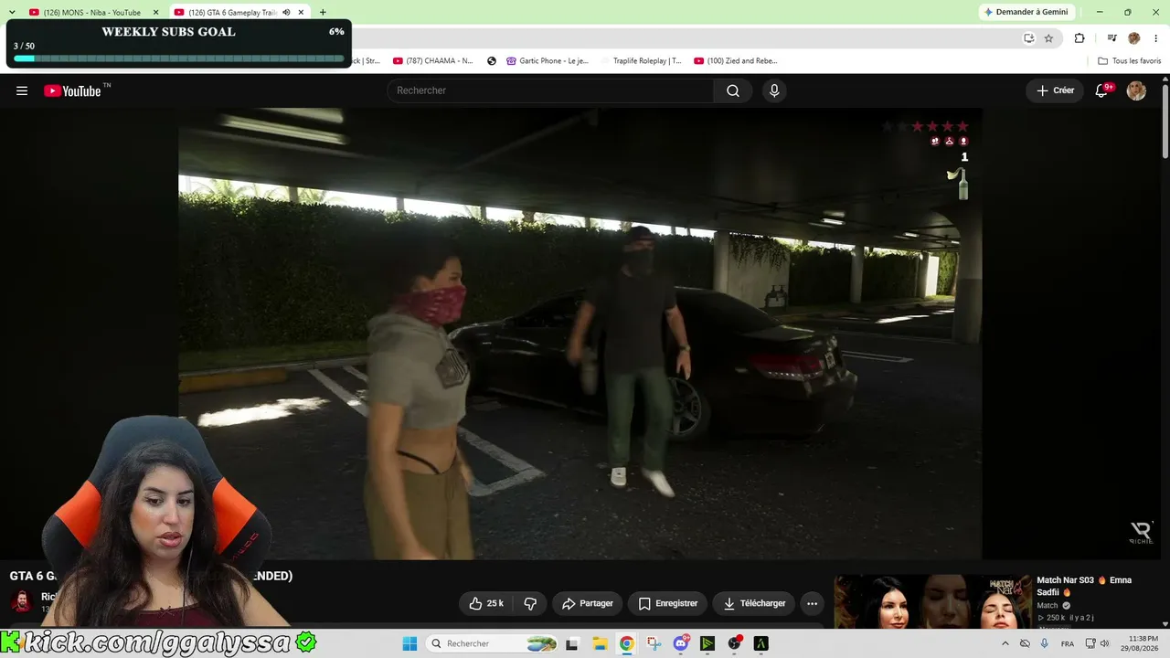Click the GTA 6 video player
Image resolution: width=1170 pixels, height=658 pixels.
point(580,334)
